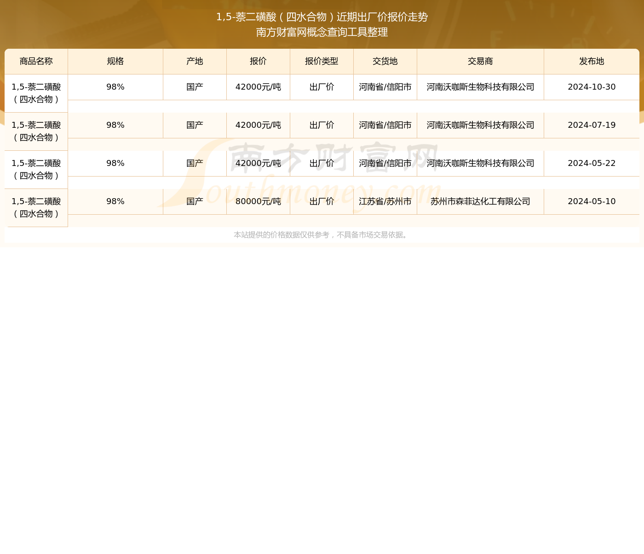Click 98% in the 2024-07-19 row
This screenshot has height=554, width=644.
click(115, 126)
